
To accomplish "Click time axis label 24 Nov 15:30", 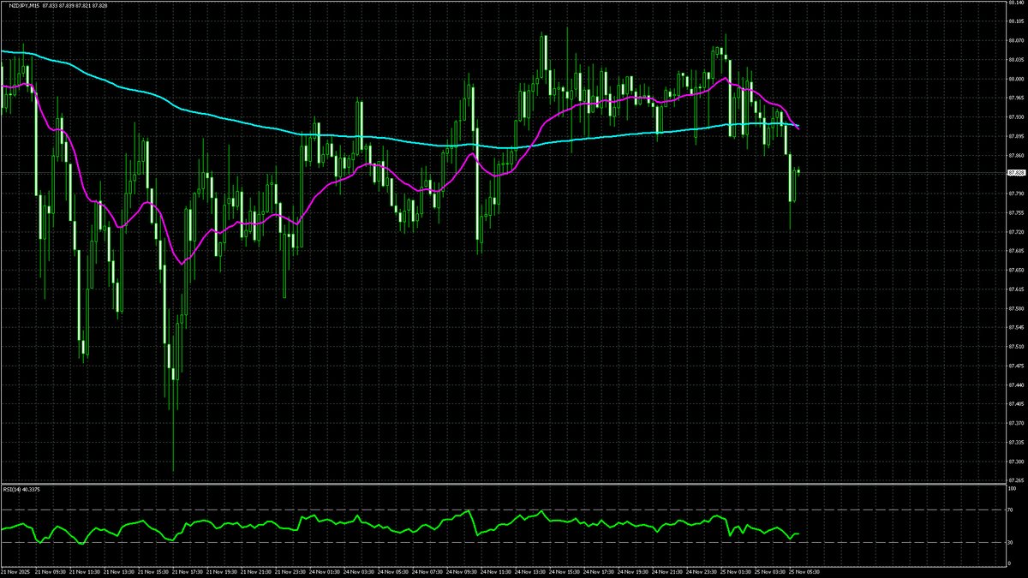I will pos(566,572).
